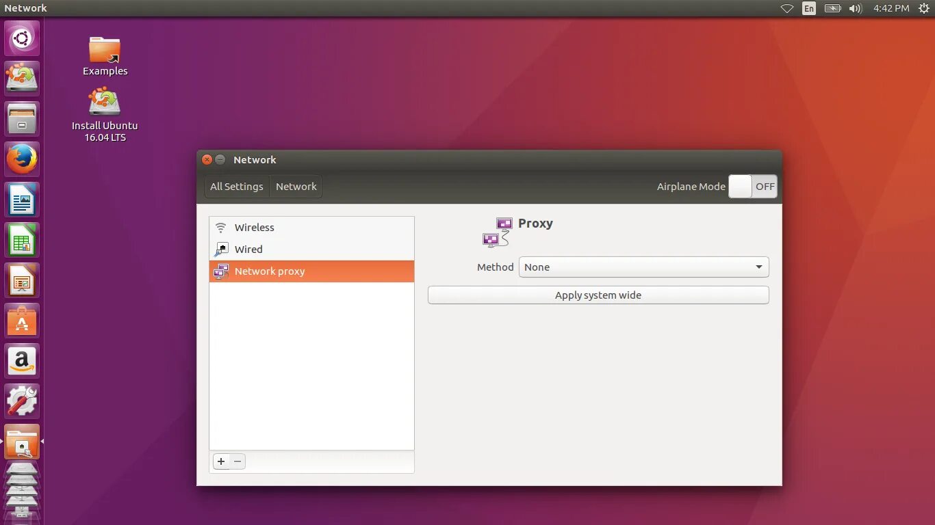935x525 pixels.
Task: Open the sound volume indicator
Action: [x=855, y=8]
